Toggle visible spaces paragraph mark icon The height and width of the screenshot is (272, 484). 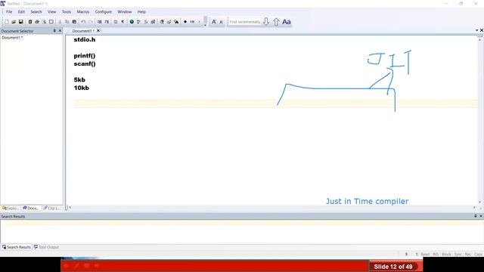(123, 22)
